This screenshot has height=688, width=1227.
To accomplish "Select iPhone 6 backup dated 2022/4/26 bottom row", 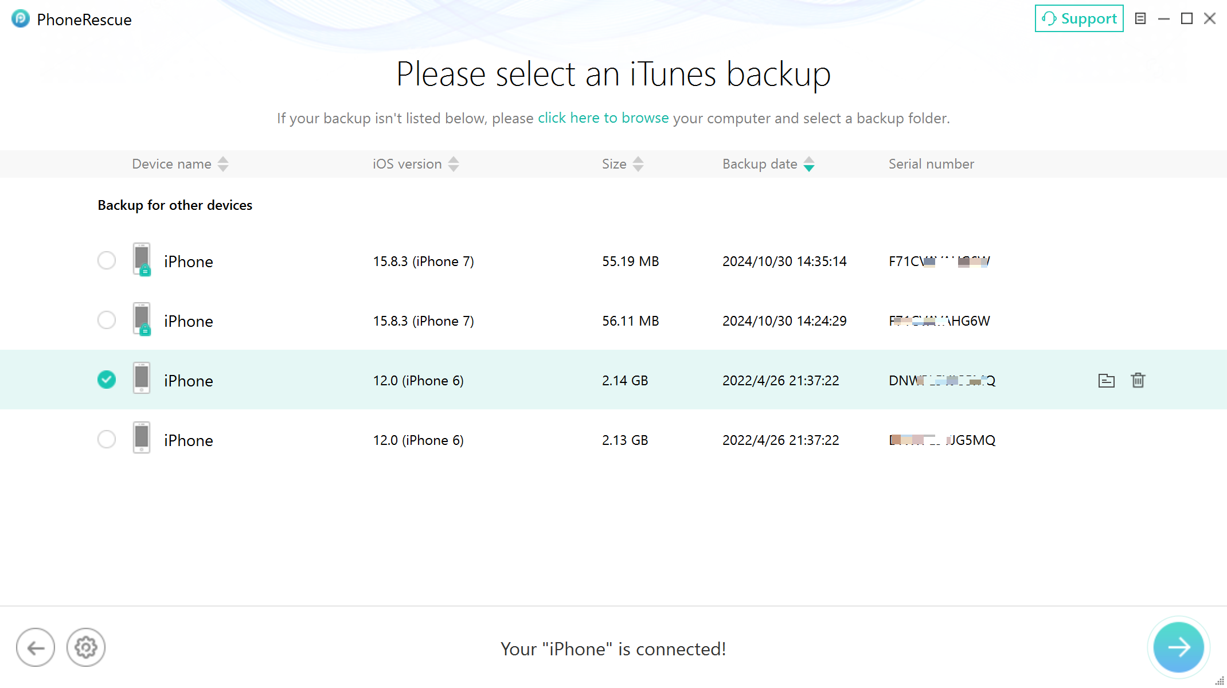I will pyautogui.click(x=107, y=439).
